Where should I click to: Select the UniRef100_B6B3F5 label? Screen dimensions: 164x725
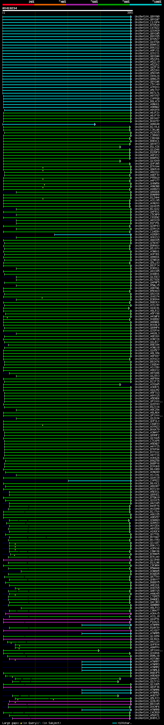pyautogui.click(x=147, y=673)
